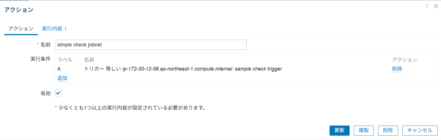Select the アクション tab
This screenshot has width=441, height=140.
21,29
